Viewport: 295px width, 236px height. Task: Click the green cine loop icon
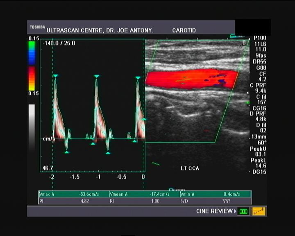point(244,211)
